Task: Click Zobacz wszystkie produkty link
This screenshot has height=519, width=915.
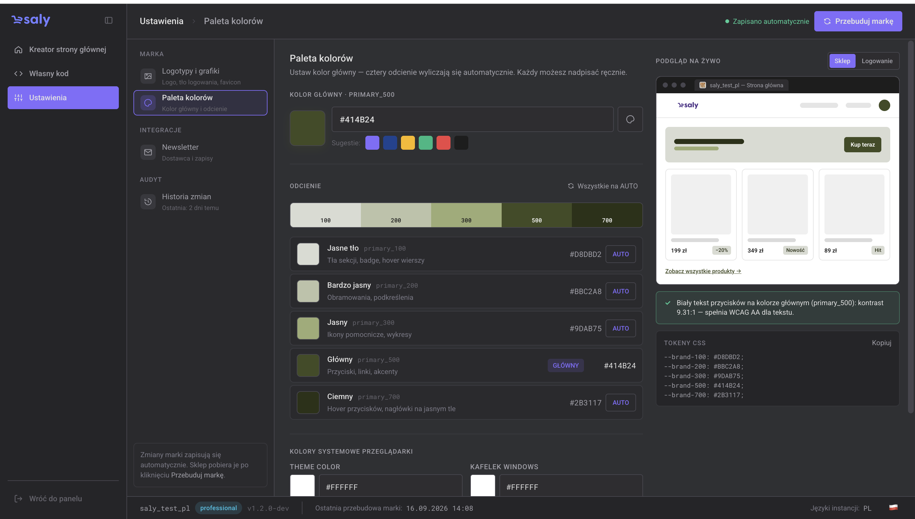Action: (703, 271)
